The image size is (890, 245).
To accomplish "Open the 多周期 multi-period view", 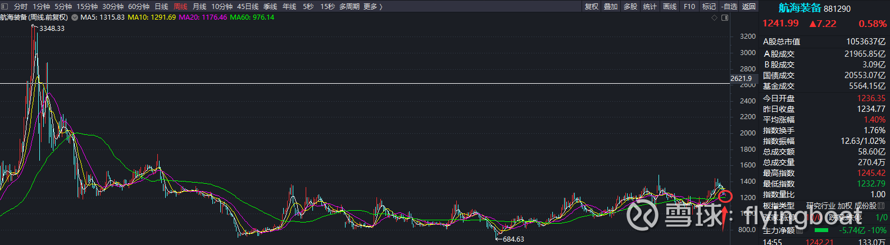I will 349,7.
